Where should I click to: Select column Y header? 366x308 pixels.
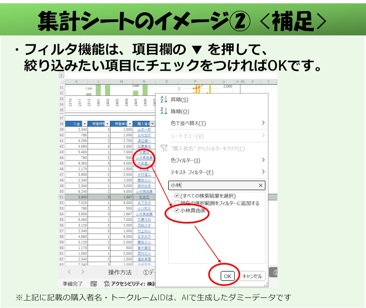[268, 82]
